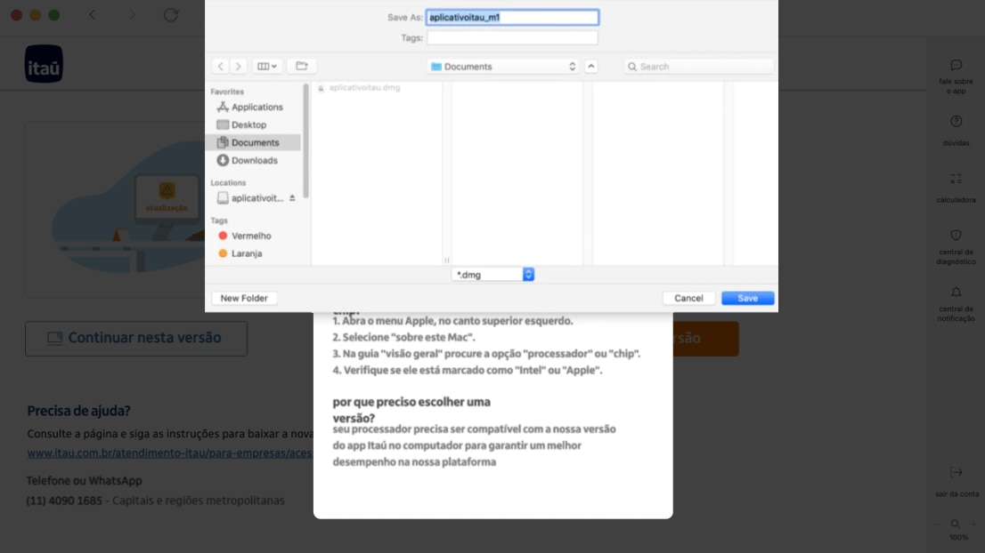Select the Laranja orange tag
The height and width of the screenshot is (553, 985).
click(x=240, y=253)
